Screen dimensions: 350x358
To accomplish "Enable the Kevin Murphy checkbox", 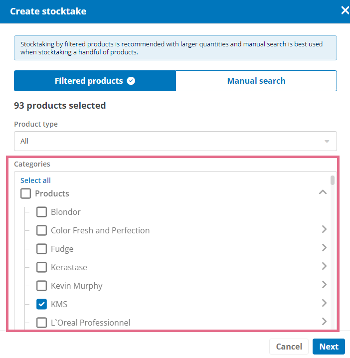I will pos(41,286).
